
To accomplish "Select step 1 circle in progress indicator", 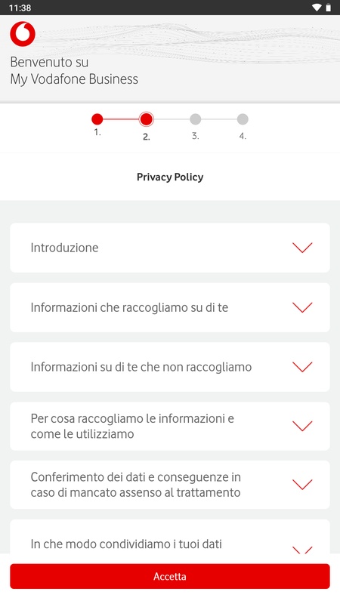I will [x=97, y=119].
